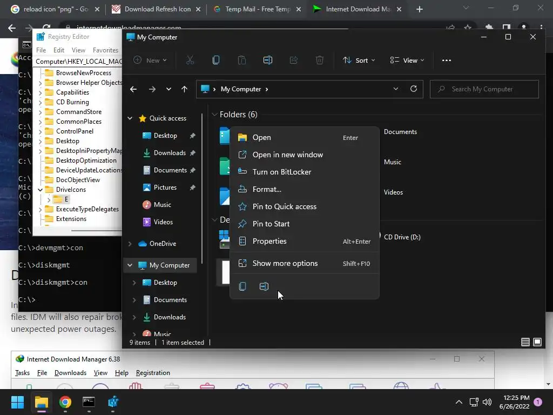553x415 pixels.
Task: Switch to details view icon in status bar
Action: pyautogui.click(x=525, y=342)
